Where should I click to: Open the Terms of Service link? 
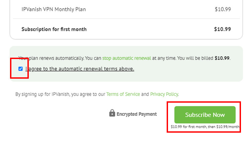(123, 94)
